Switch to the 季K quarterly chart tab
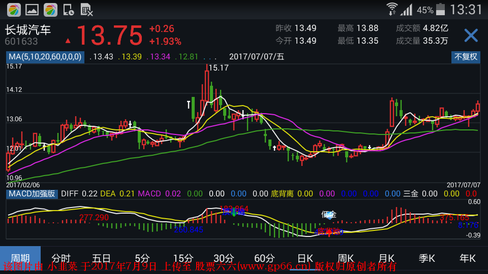 pyautogui.click(x=426, y=258)
